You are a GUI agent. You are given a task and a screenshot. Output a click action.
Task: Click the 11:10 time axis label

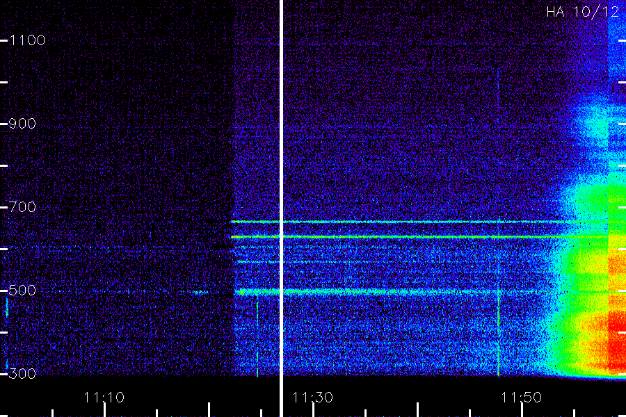click(104, 398)
